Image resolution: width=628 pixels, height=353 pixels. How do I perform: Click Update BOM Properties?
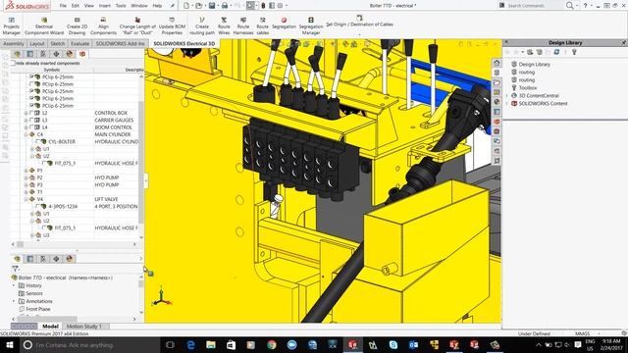point(172,26)
